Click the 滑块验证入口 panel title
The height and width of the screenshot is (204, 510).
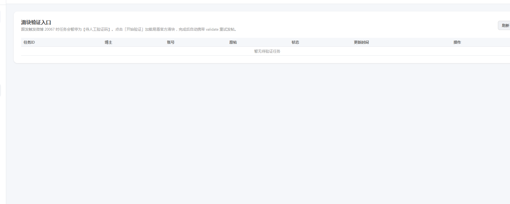coord(36,22)
